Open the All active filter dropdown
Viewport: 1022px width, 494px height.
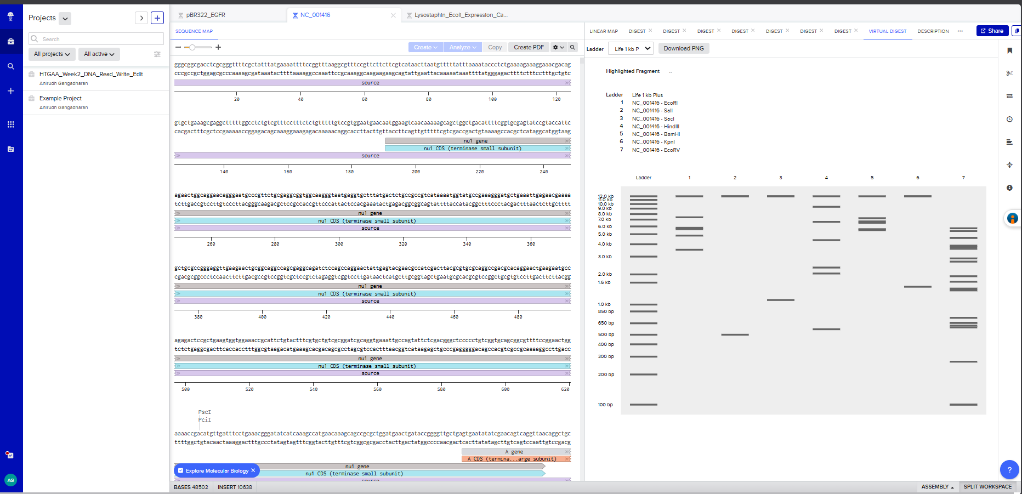pos(99,54)
